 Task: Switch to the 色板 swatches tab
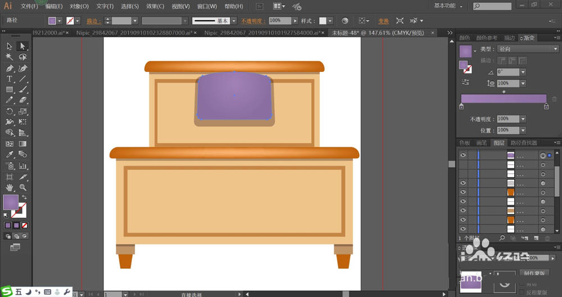(465, 143)
